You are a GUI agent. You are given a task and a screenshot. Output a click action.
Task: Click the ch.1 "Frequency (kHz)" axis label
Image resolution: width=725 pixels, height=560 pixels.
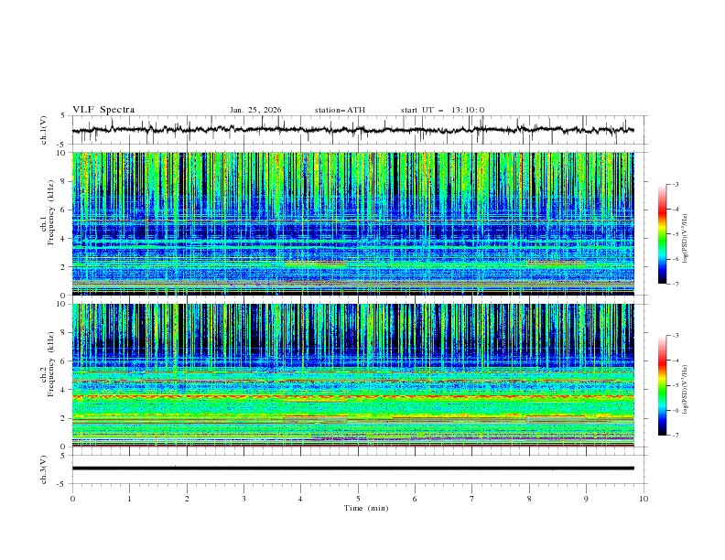50,210
